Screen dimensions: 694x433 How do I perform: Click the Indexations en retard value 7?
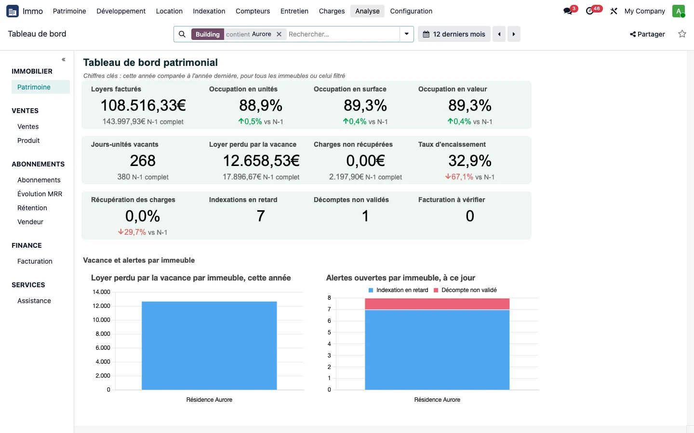(x=261, y=216)
